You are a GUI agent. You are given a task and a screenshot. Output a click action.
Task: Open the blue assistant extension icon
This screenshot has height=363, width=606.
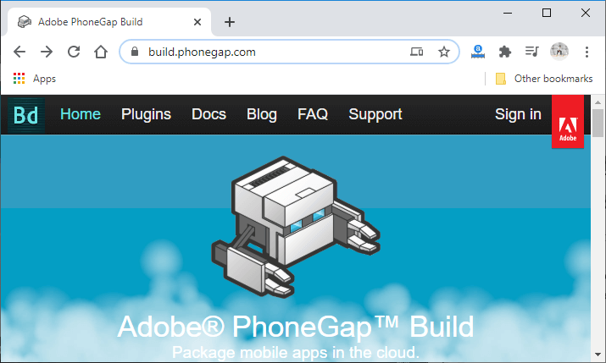(478, 52)
